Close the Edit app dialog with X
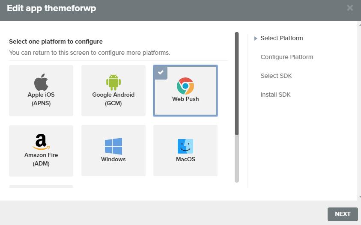Image resolution: width=361 pixels, height=225 pixels. (350, 8)
